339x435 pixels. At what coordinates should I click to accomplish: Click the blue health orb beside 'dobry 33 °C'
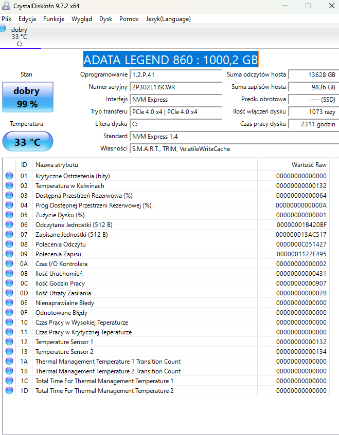(x=3, y=29)
